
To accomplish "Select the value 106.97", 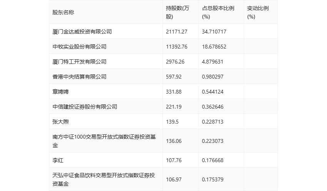I will [174, 179].
